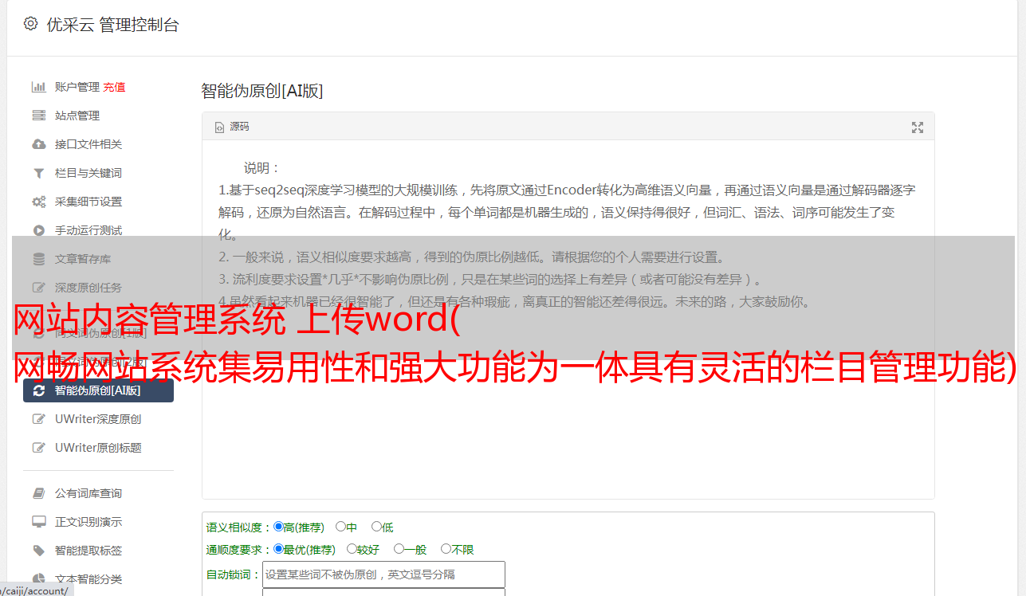Select 较好 for 通顺度要求

pyautogui.click(x=352, y=549)
